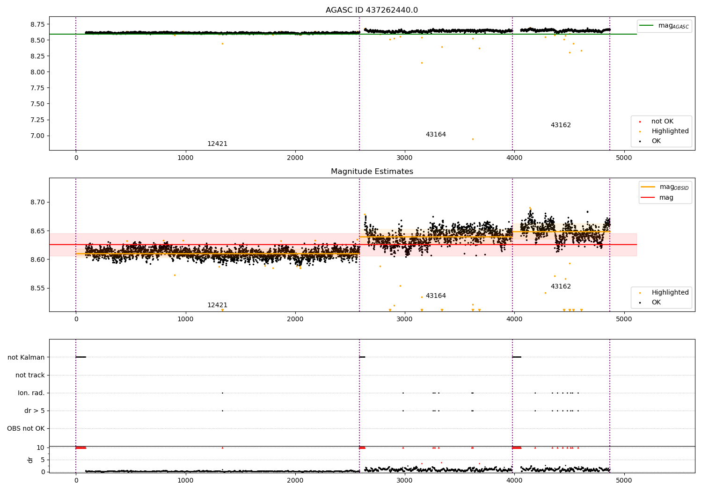Viewport: 702px width, 491px height.
Task: Click the 'Ion. rad.' row label
Action: click(x=31, y=393)
